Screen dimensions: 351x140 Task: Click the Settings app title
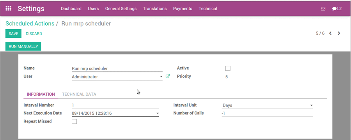point(31,9)
